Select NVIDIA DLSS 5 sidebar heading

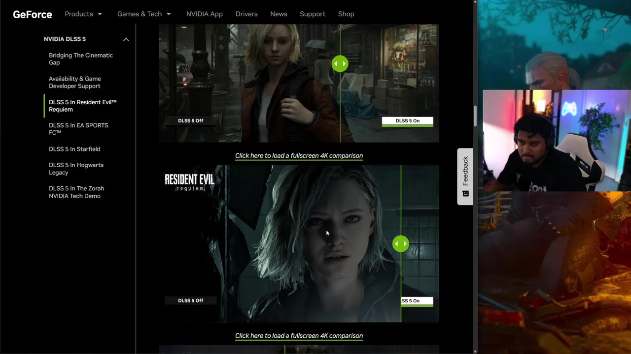[65, 39]
